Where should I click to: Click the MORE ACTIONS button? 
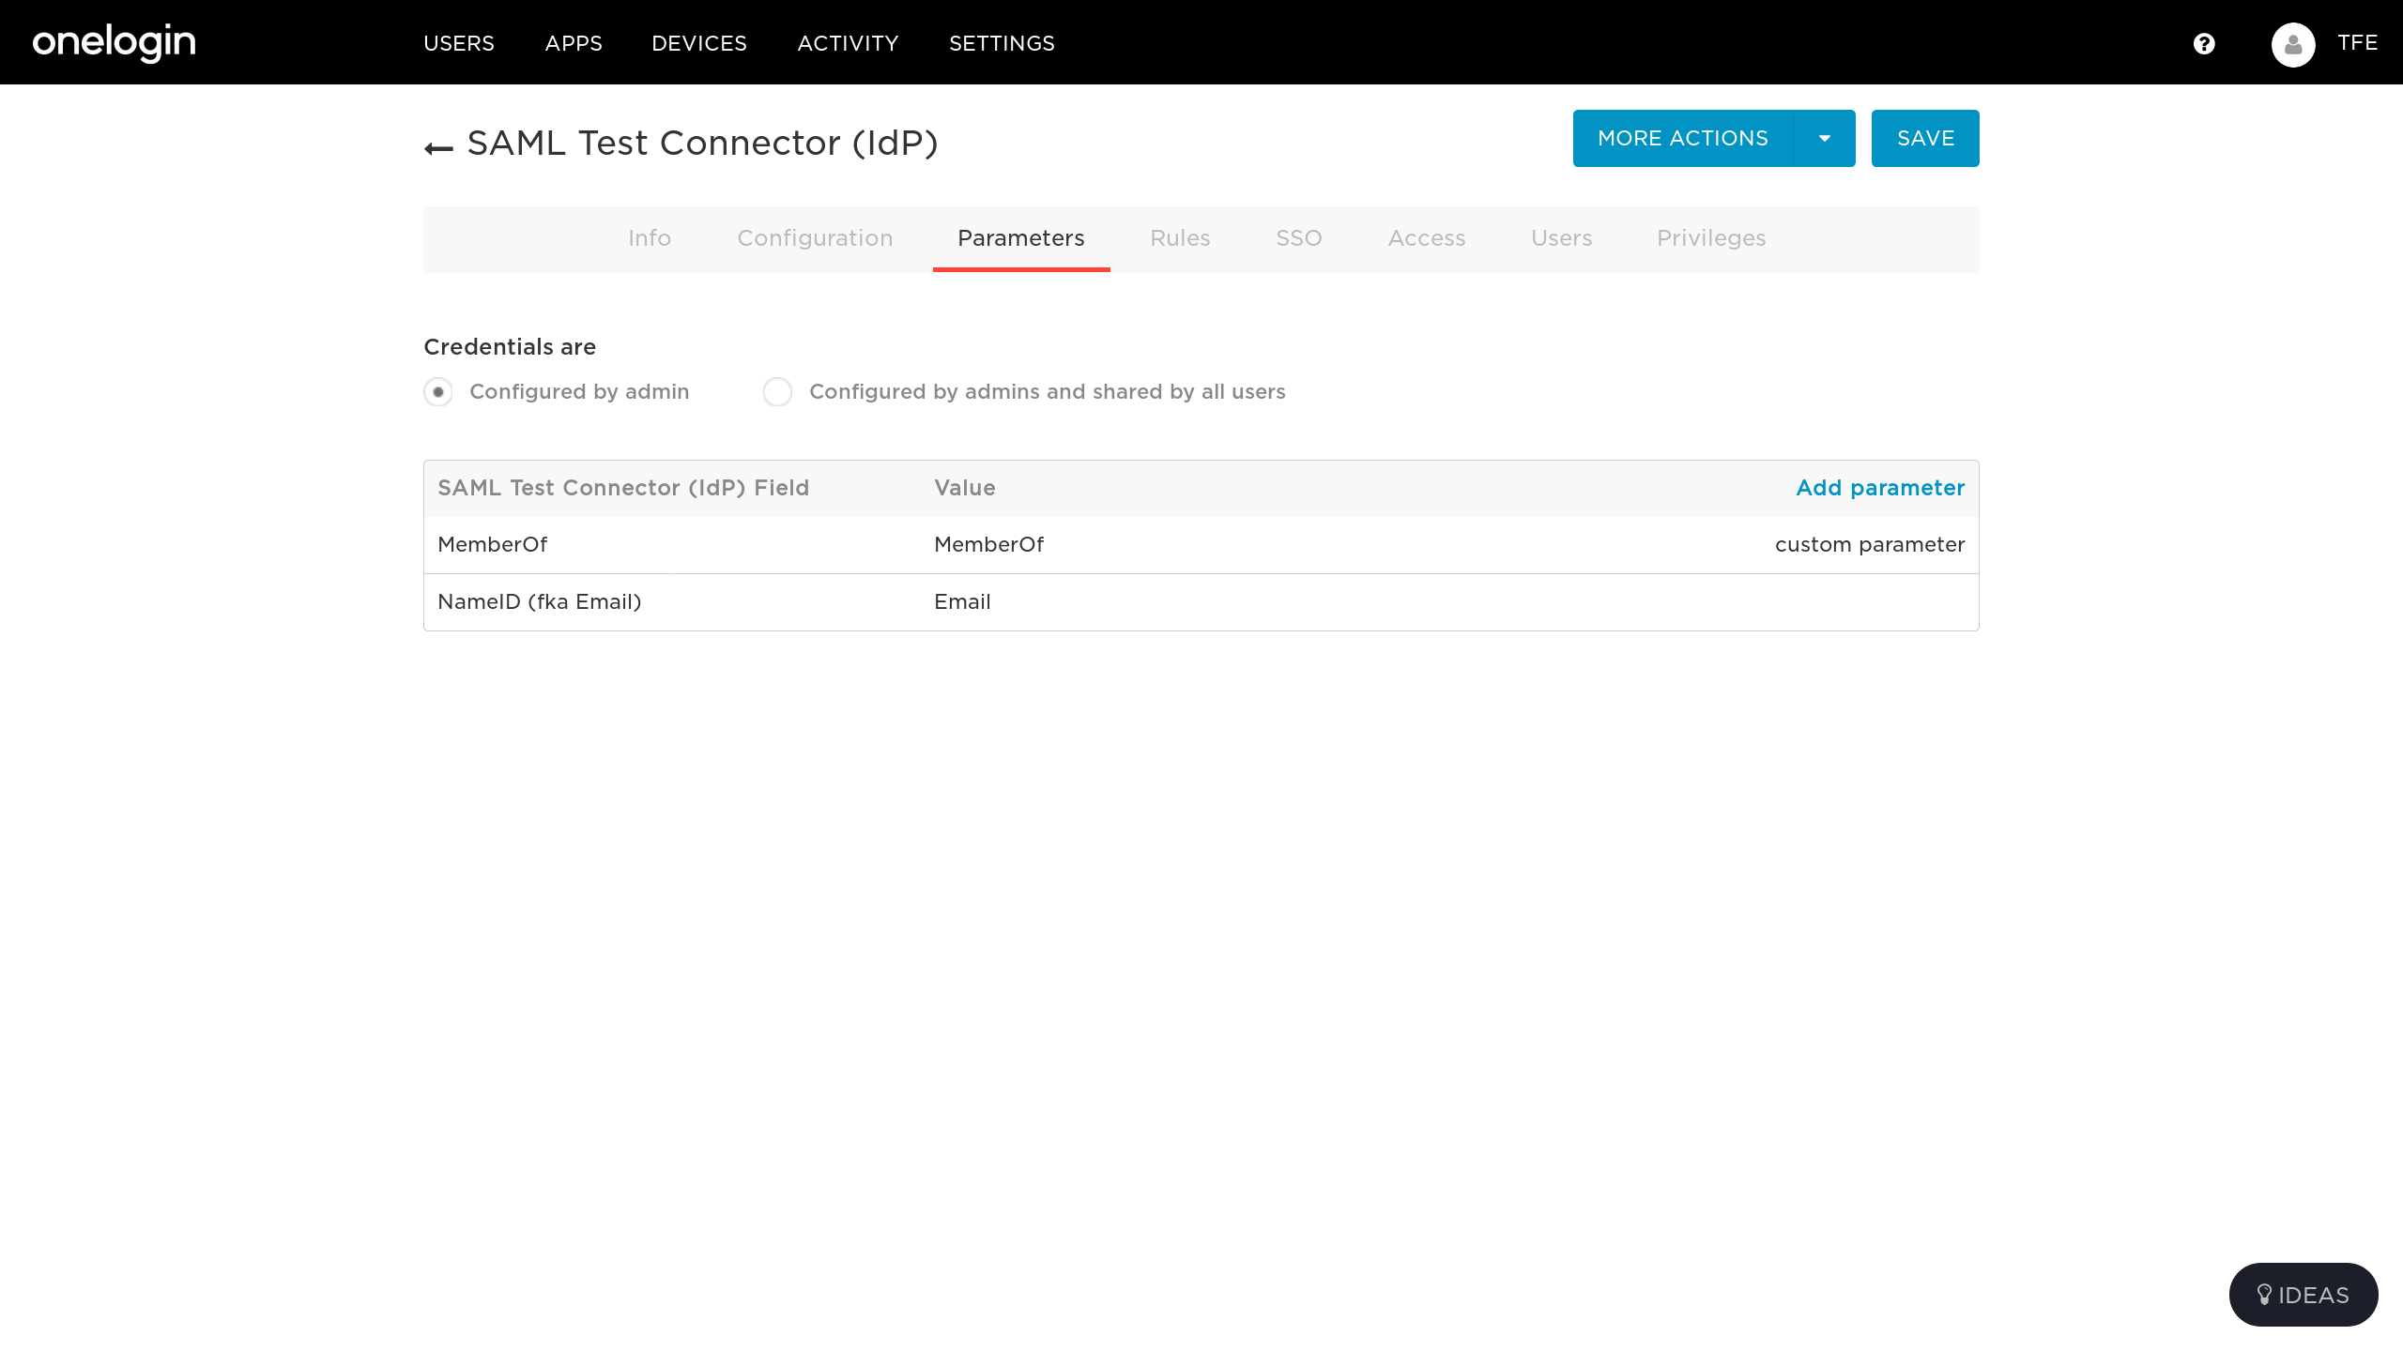coord(1682,139)
